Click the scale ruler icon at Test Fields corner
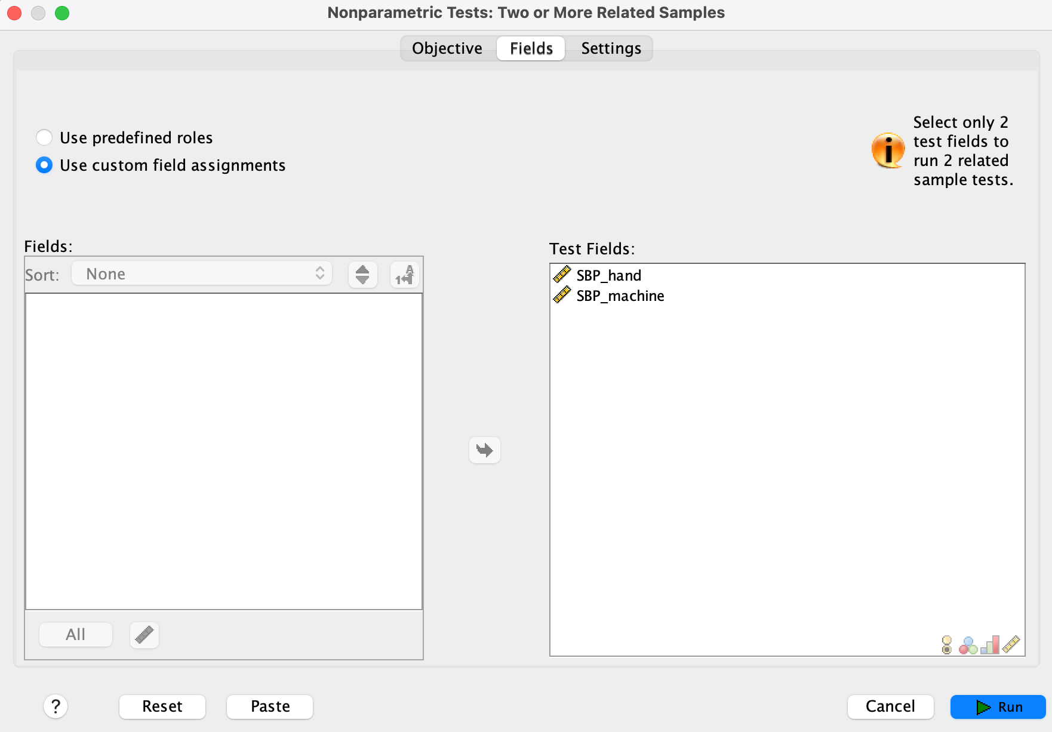 [1011, 645]
